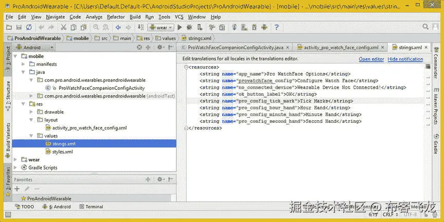
Task: Expand the Gradle Scripts node
Action: (x=15, y=168)
